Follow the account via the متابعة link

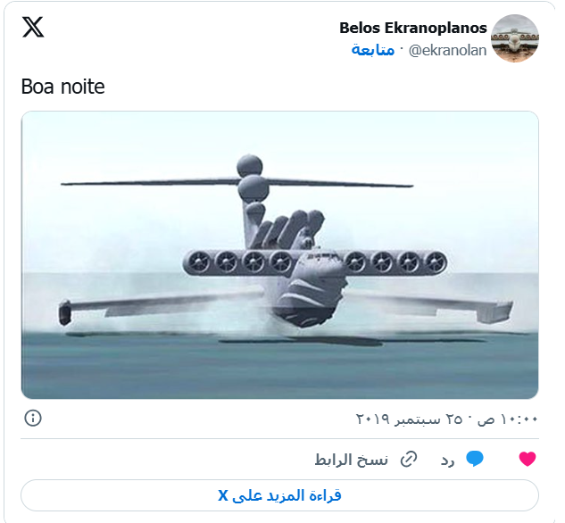tap(373, 50)
